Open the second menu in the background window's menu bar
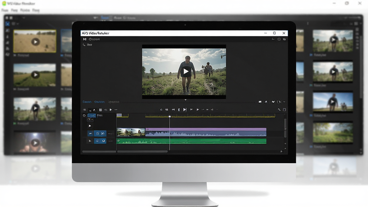 coord(14,10)
